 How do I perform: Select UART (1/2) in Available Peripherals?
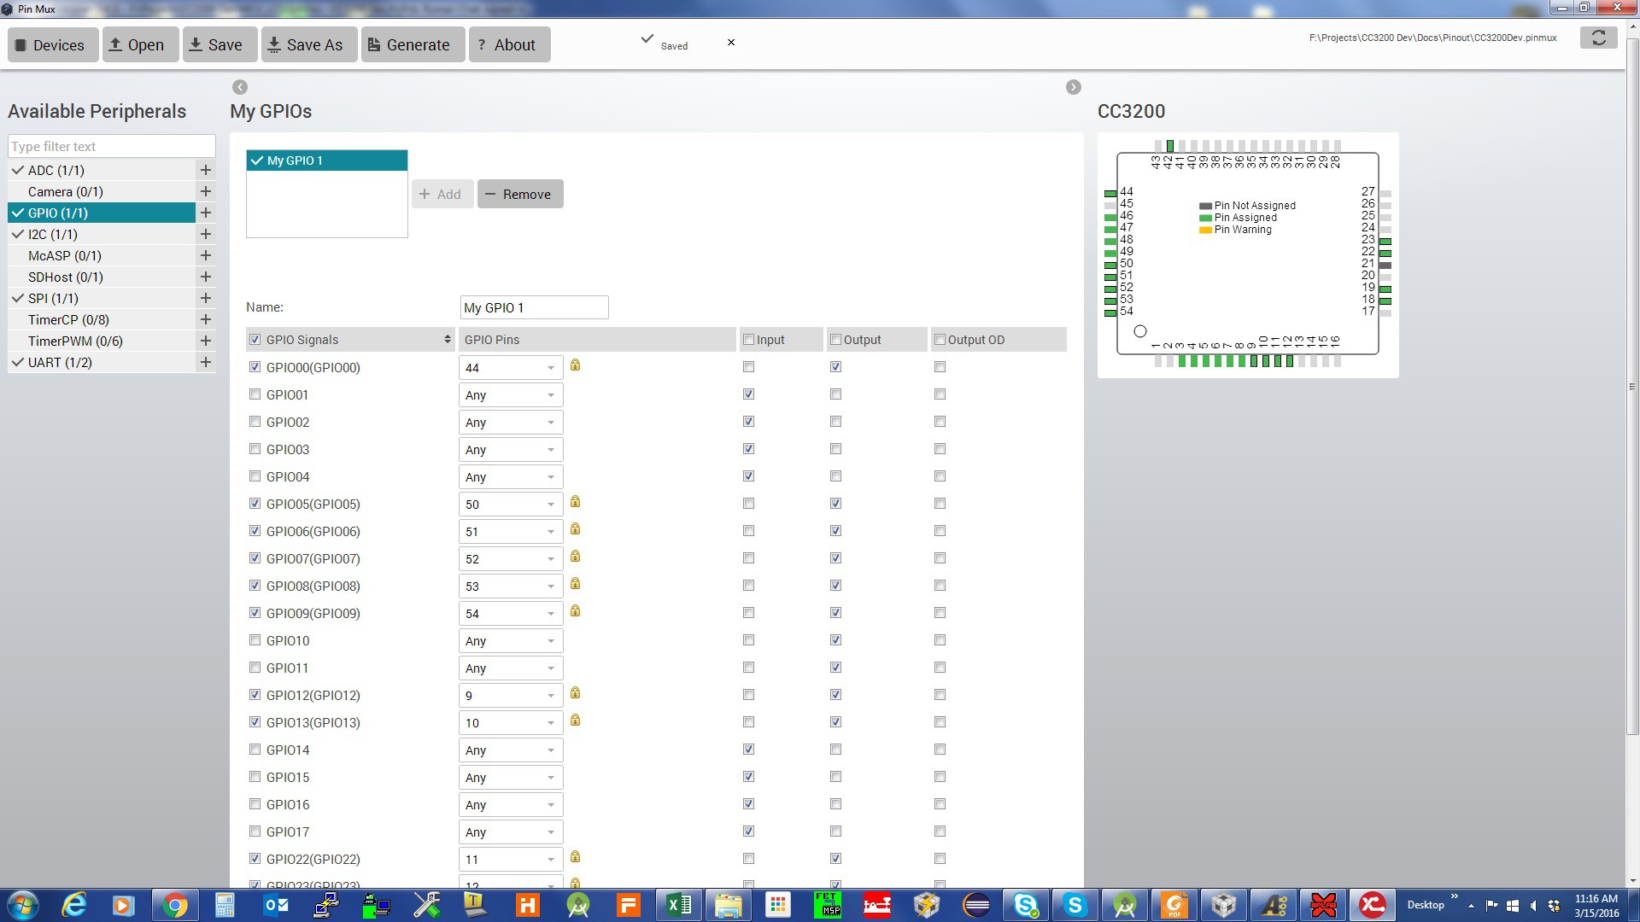(102, 362)
